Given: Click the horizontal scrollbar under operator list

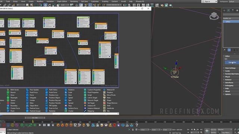Looking at the screenshot, I should (x=59, y=114).
